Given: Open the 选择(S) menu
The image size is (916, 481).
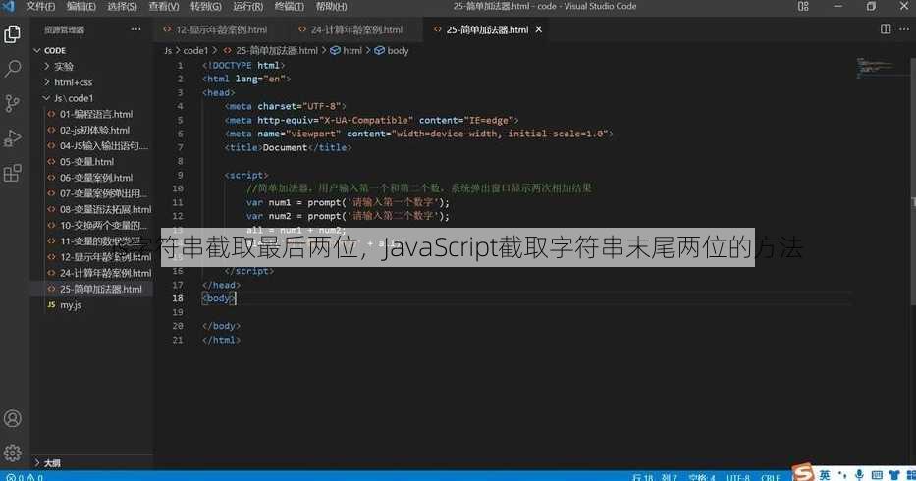Looking at the screenshot, I should pyautogui.click(x=122, y=7).
